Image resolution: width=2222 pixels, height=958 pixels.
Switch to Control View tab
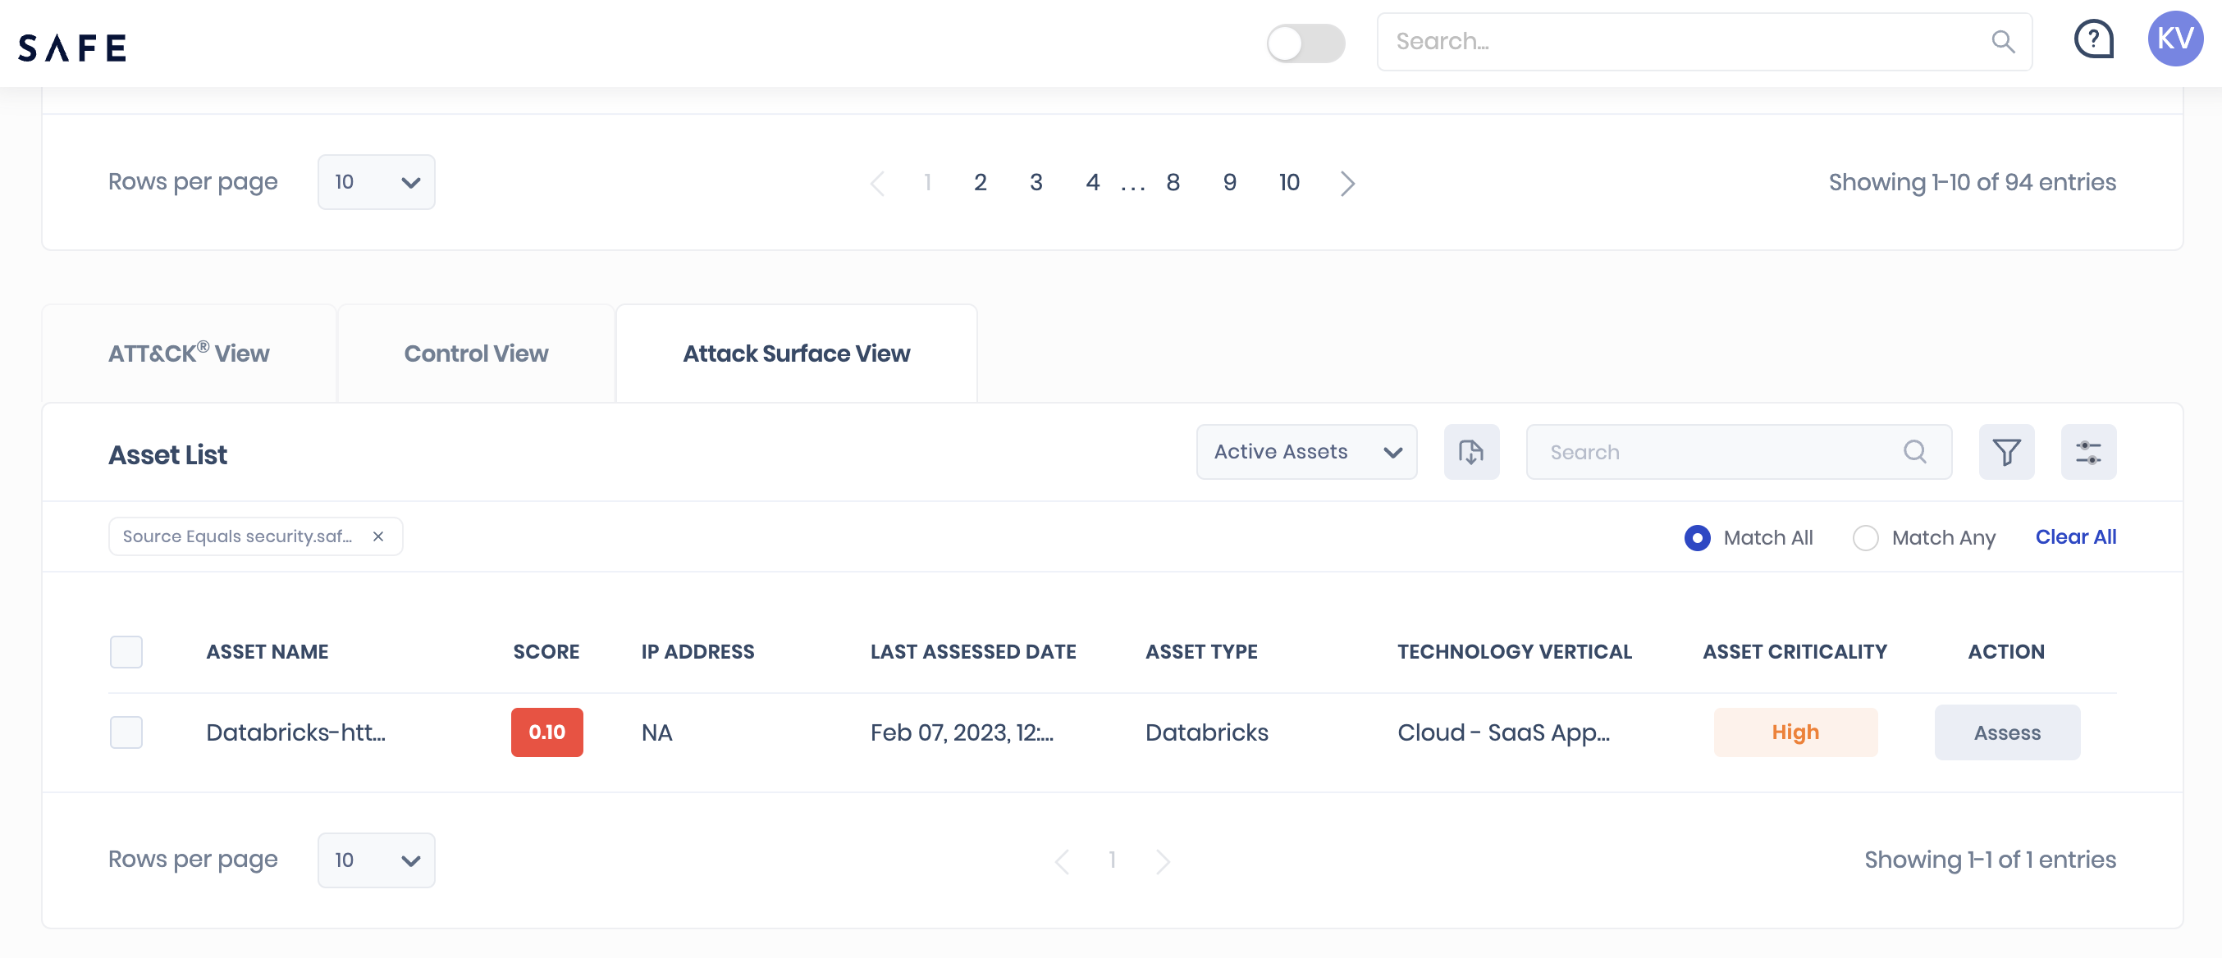click(x=475, y=351)
